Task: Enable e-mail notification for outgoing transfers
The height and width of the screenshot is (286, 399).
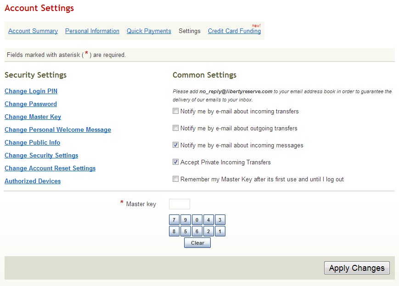Action: (x=175, y=128)
